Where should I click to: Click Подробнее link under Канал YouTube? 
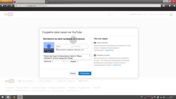coord(109,50)
